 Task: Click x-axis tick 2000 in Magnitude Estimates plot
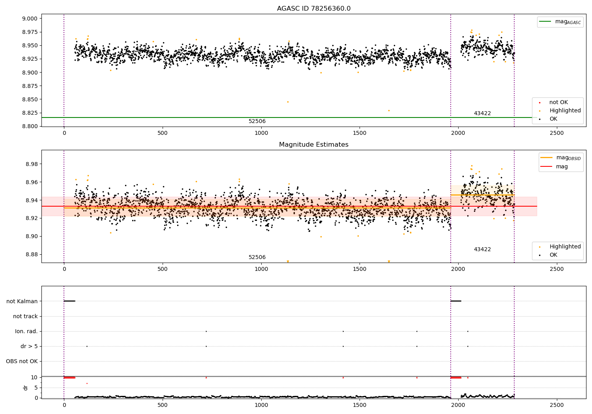pyautogui.click(x=458, y=269)
